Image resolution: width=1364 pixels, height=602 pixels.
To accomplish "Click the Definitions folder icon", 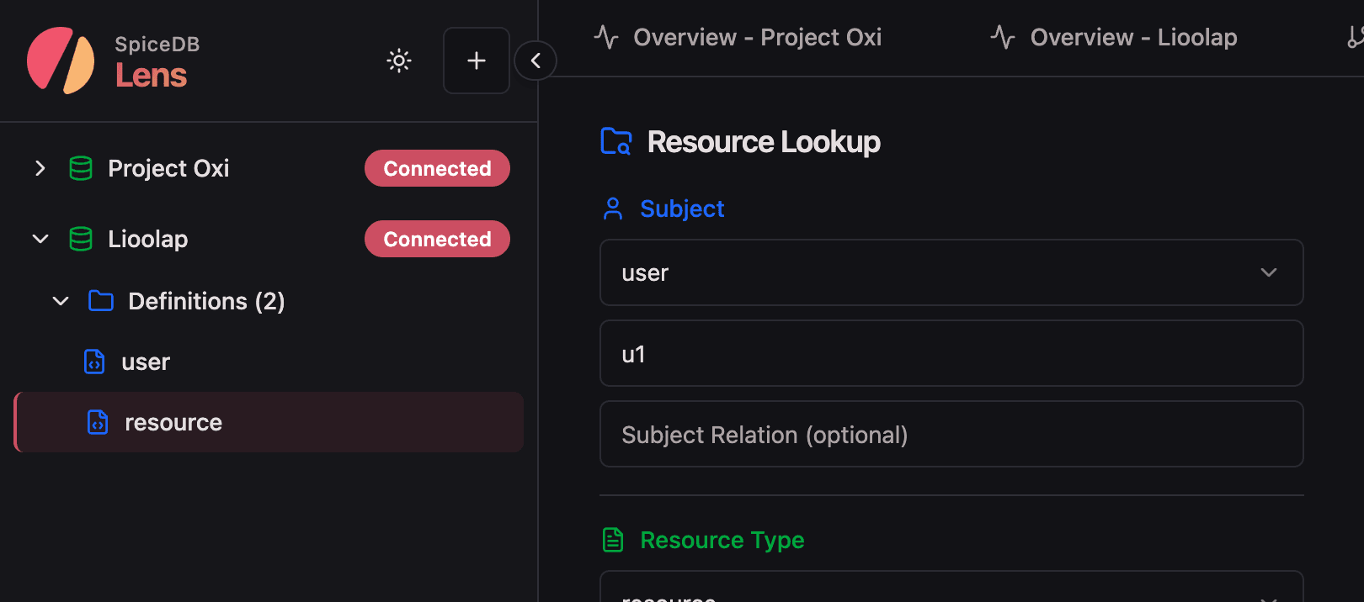I will pyautogui.click(x=101, y=301).
